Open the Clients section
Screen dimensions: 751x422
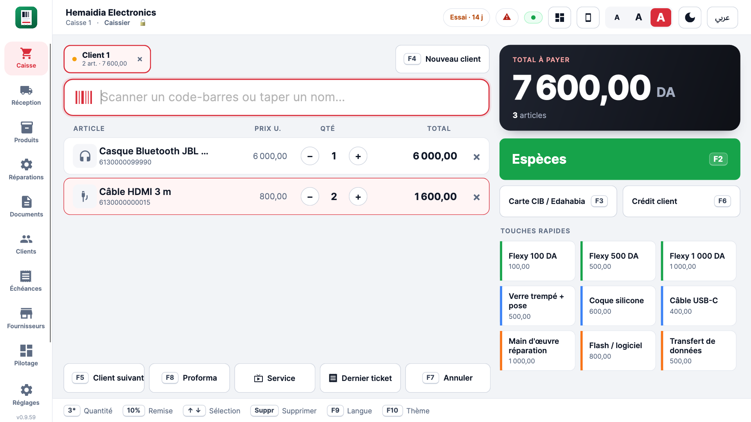(x=26, y=245)
